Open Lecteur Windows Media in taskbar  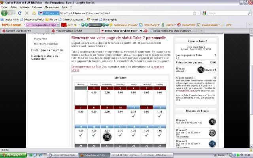click(62, 155)
